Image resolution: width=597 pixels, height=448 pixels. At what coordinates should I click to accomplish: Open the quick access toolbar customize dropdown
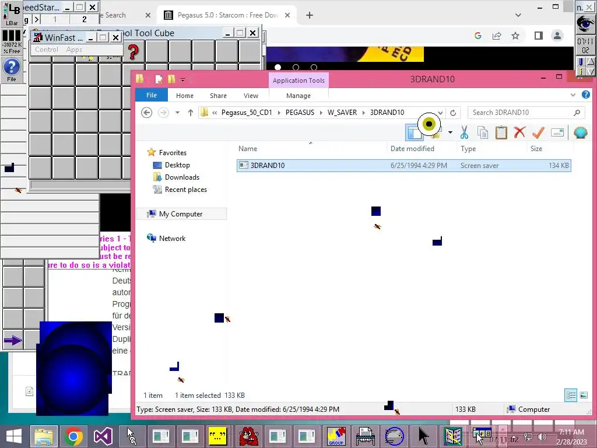pyautogui.click(x=182, y=79)
